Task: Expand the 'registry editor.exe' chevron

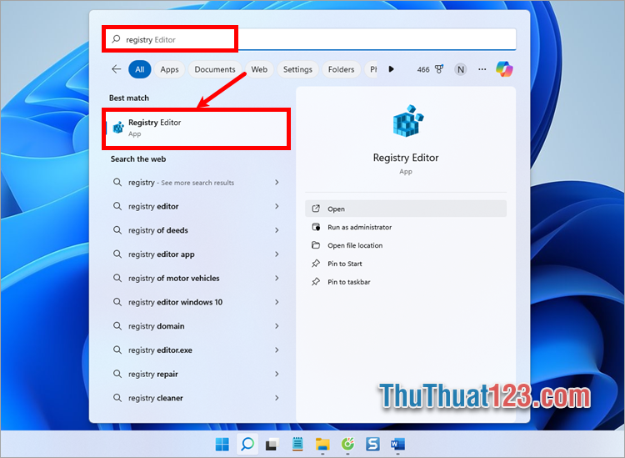Action: coord(277,350)
